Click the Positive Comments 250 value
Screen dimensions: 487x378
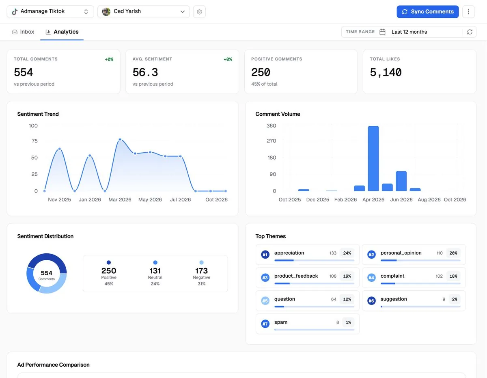(x=261, y=72)
